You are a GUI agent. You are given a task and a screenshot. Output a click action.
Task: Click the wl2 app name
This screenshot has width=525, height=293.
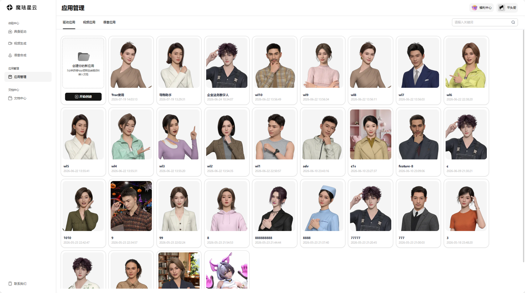[210, 166]
